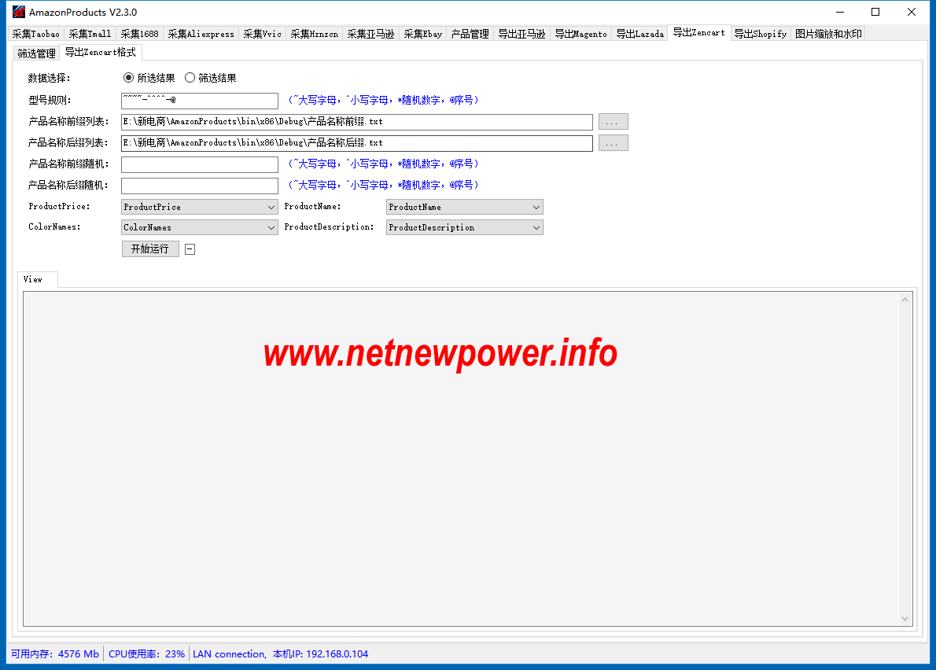
Task: Open the ColorNames dropdown
Action: point(199,227)
